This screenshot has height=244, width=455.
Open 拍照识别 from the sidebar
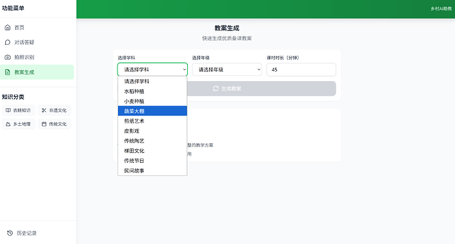coord(37,57)
